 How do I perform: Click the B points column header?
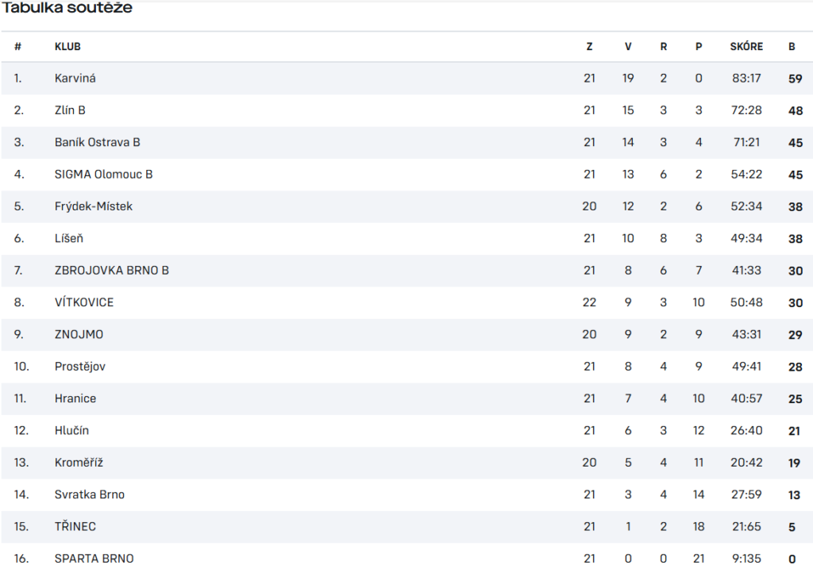coord(792,47)
